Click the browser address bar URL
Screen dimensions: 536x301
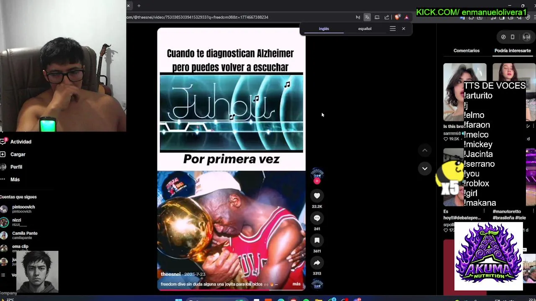pyautogui.click(x=197, y=17)
